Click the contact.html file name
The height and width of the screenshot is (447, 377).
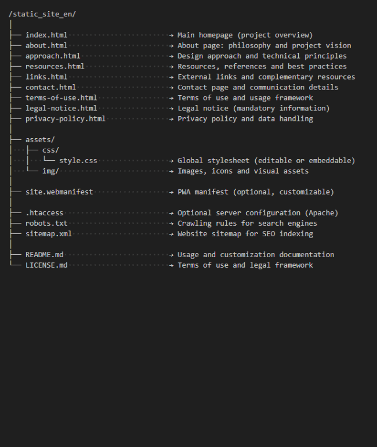(50, 87)
